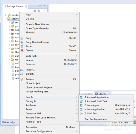
Task: Expand the res folder node
Action: coord(9,60)
